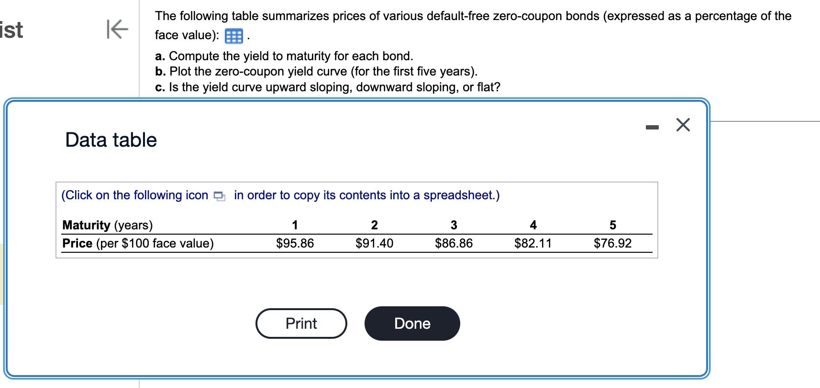Click part c of the question text
The height and width of the screenshot is (388, 820).
point(327,87)
